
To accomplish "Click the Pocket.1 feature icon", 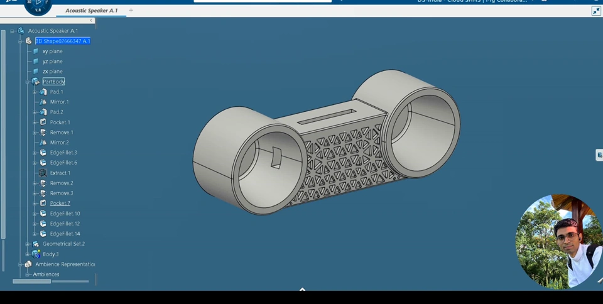I will [43, 122].
